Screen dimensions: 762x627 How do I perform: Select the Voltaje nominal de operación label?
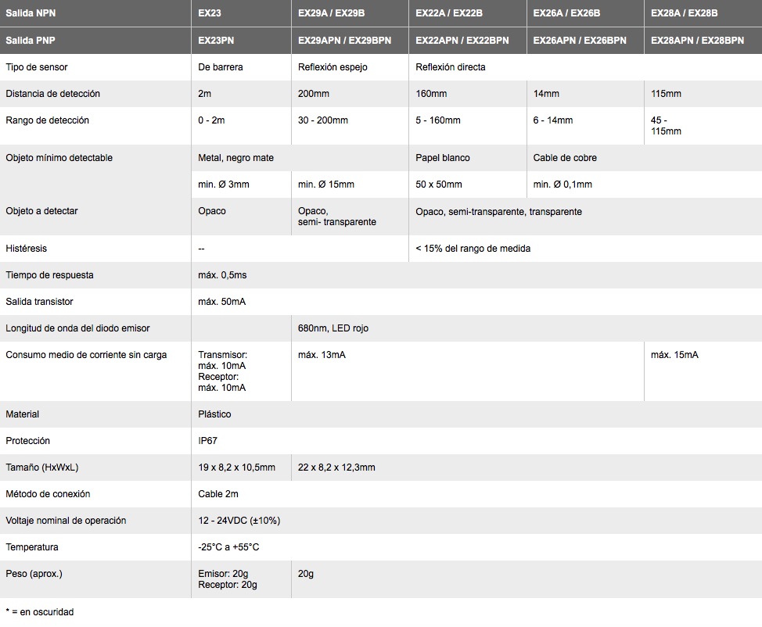[66, 521]
